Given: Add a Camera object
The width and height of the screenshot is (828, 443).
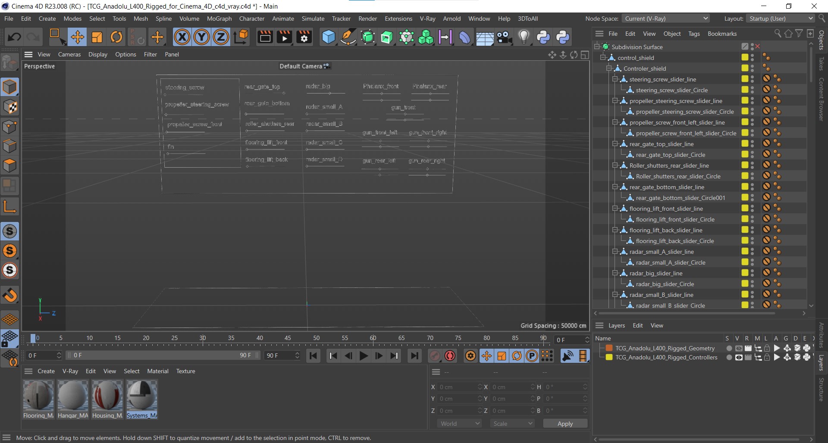Looking at the screenshot, I should 504,37.
